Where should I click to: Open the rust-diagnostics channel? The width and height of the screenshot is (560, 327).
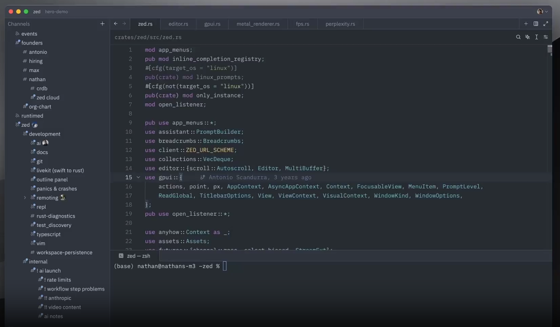(56, 216)
